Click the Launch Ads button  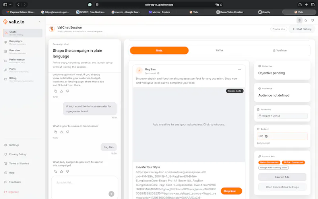point(282,177)
